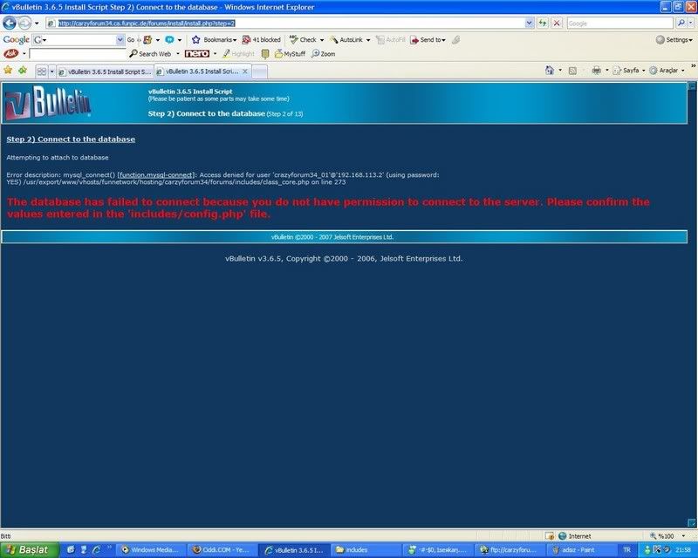Open the adsız - Paint taskbar button
698x558 pixels.
pos(580,550)
